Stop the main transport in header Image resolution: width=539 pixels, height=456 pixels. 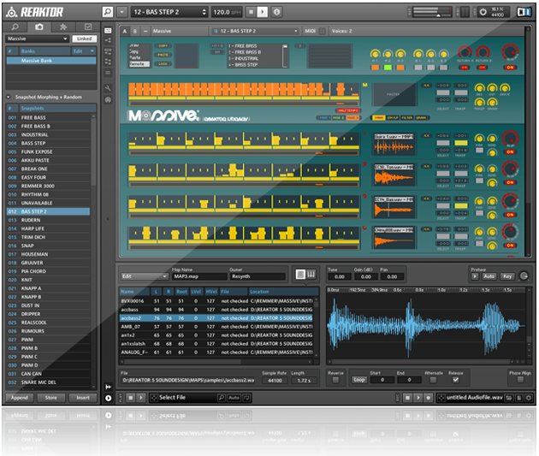click(252, 12)
